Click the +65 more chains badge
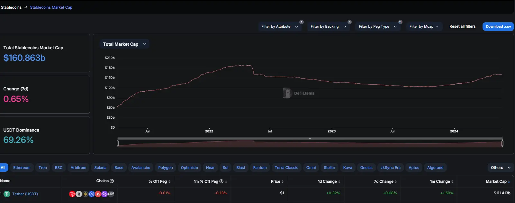Screen dimensions: 515x203 click(x=111, y=194)
